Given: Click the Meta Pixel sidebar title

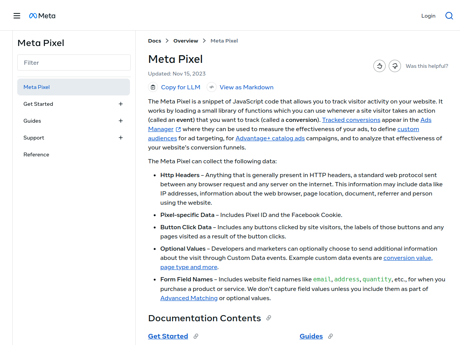Looking at the screenshot, I should pos(41,43).
